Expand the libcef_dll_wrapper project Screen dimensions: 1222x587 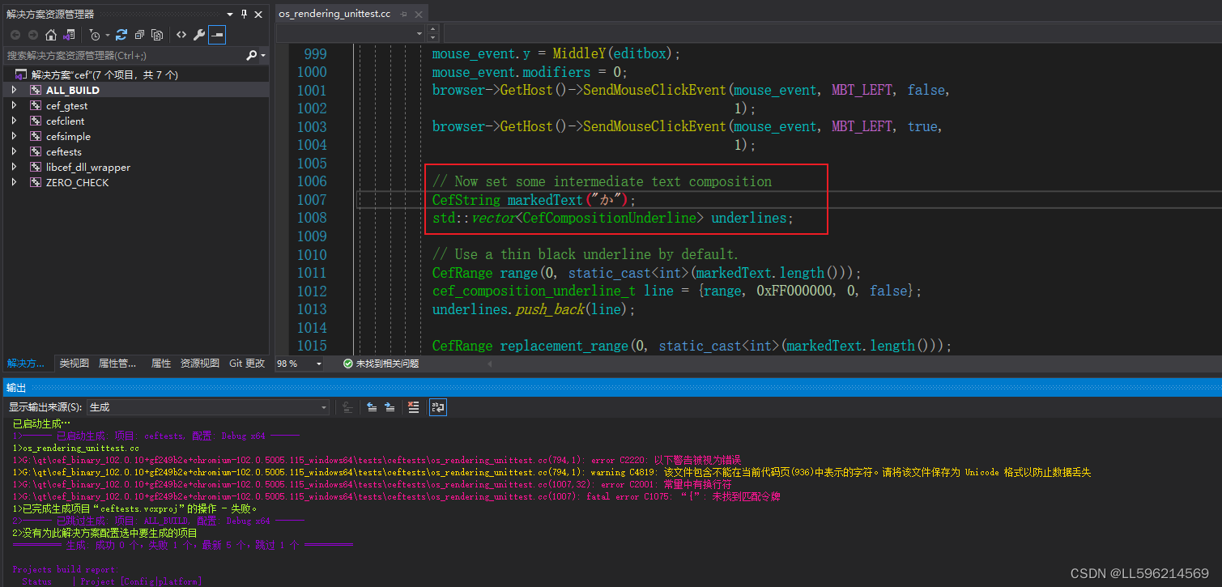tap(14, 167)
